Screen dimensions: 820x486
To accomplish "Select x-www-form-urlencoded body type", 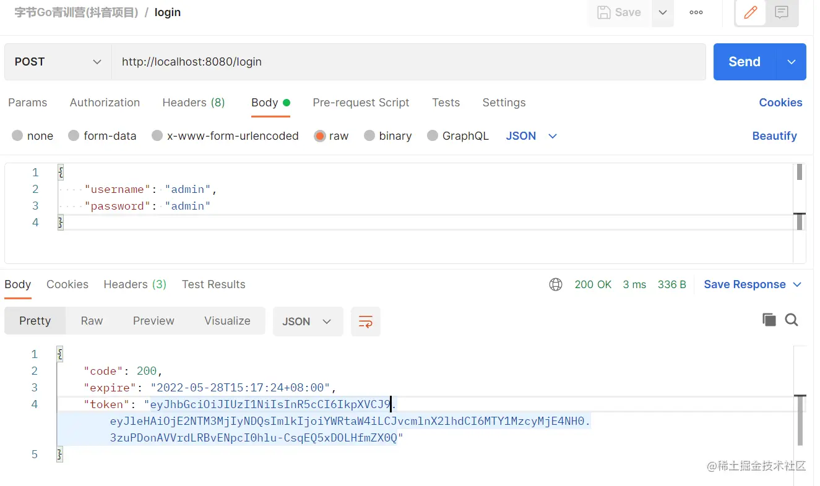I will pyautogui.click(x=225, y=136).
